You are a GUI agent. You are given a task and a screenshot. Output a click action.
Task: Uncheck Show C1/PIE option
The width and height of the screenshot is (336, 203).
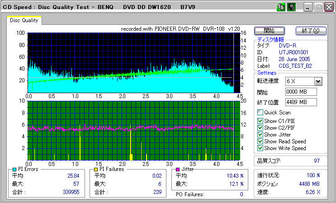[260, 121]
